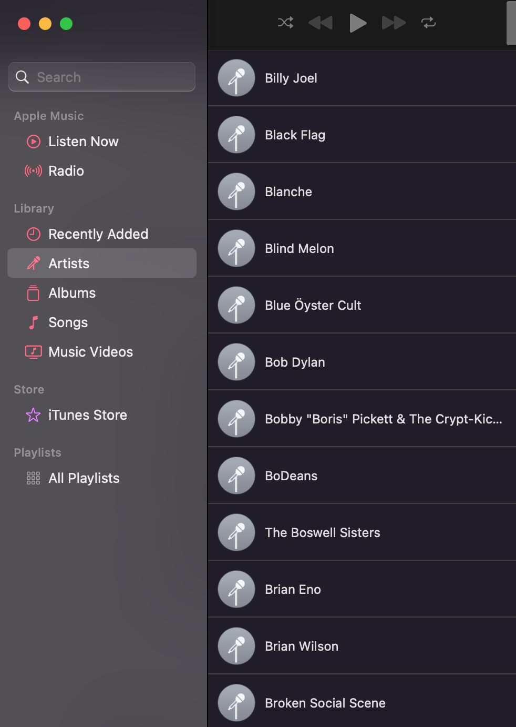This screenshot has height=727, width=516.
Task: Click the Listen Now play-circle icon
Action: (x=34, y=142)
